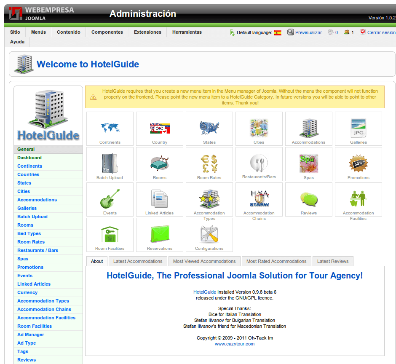Screen dimensions: 396x364
Task: Select Bed Types in the sidebar
Action: [48, 233]
